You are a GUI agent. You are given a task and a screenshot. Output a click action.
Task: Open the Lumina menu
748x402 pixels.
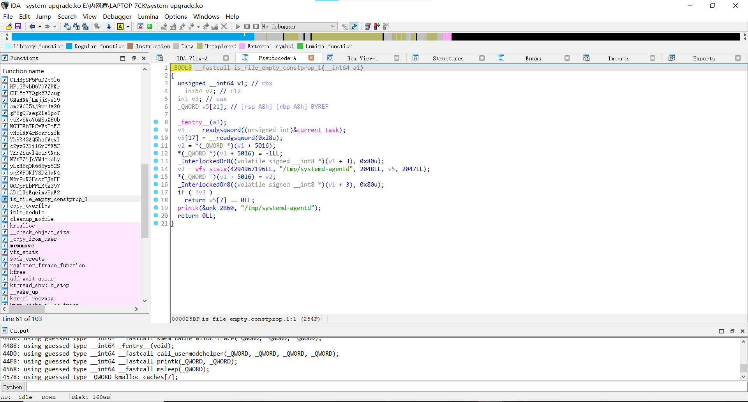coord(148,16)
